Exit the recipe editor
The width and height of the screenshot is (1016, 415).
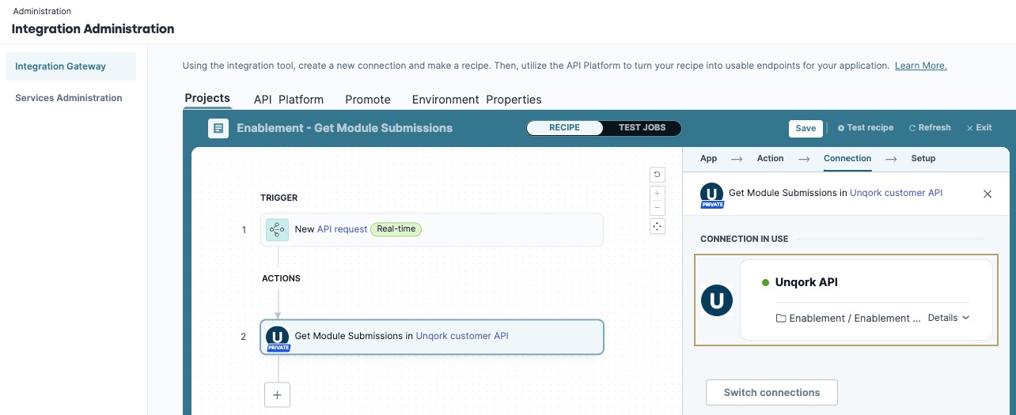979,128
